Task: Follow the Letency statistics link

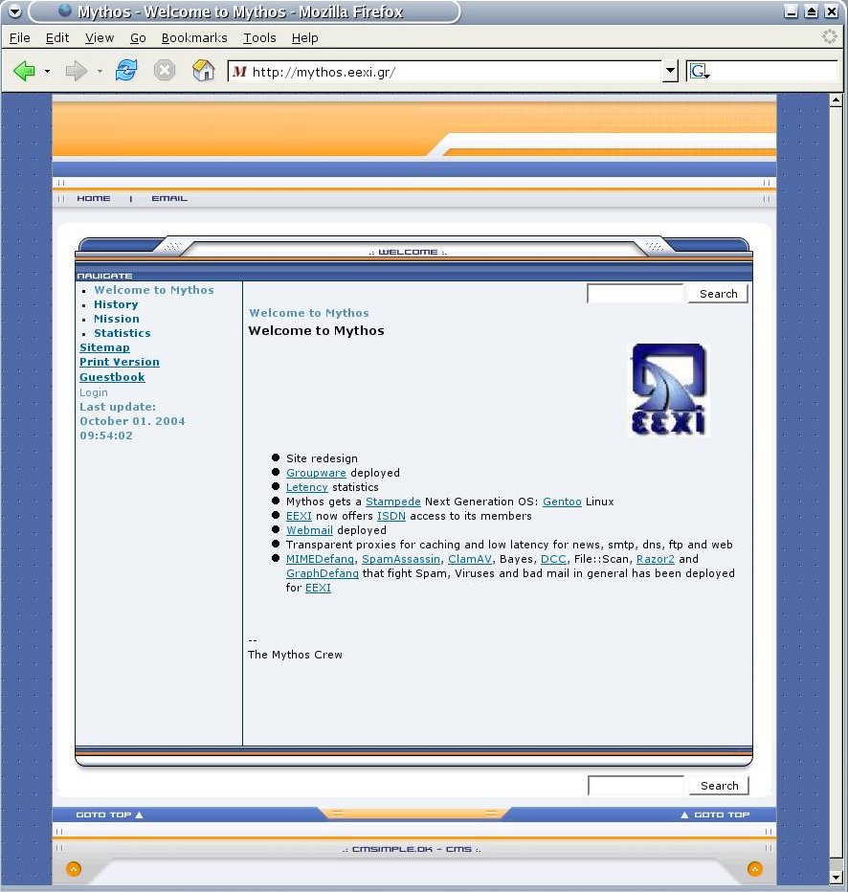Action: coord(306,487)
